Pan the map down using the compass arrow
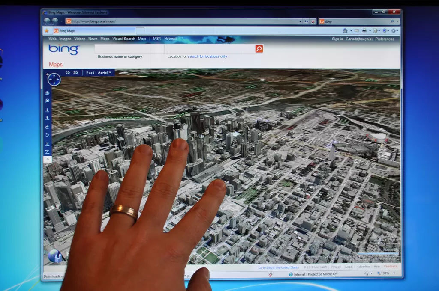The image size is (439, 291). [x=54, y=83]
